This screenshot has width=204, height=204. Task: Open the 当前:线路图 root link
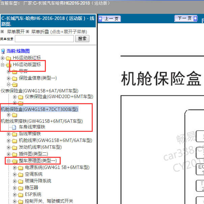point(18,51)
